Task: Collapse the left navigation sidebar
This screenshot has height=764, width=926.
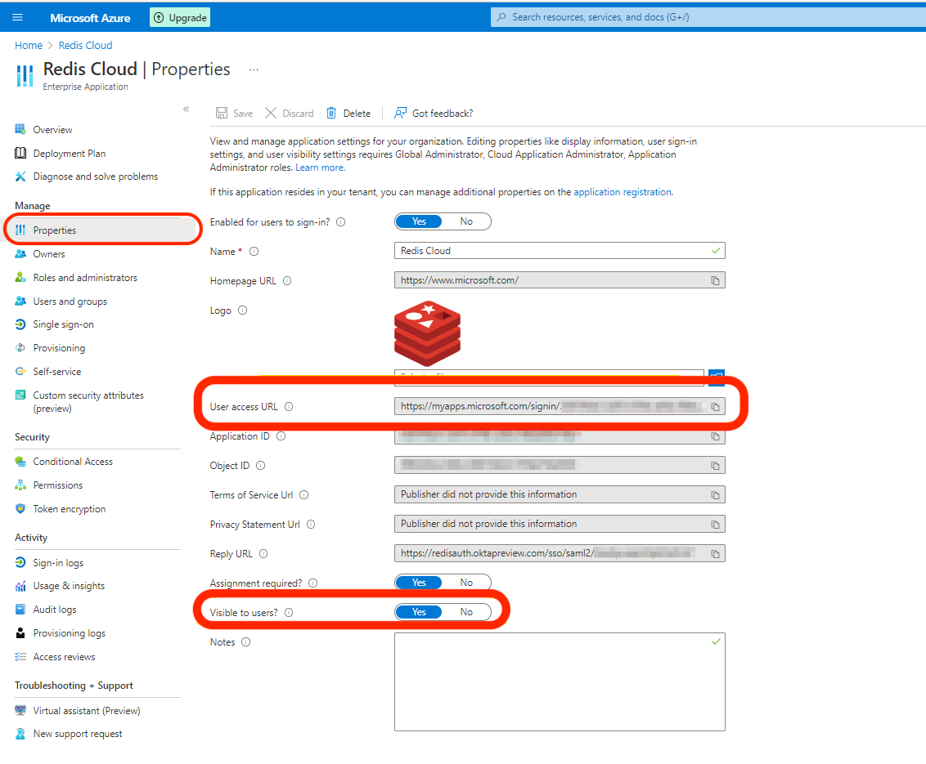Action: [x=186, y=109]
